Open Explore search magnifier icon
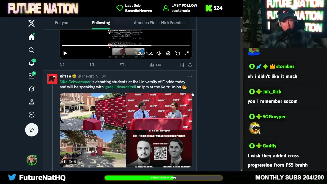This screenshot has height=184, width=327. click(x=32, y=50)
